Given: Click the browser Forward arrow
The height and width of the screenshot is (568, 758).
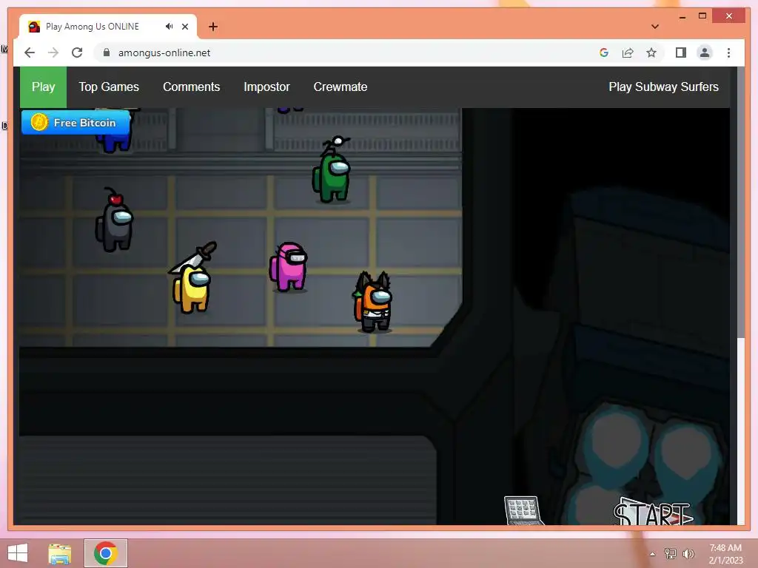Looking at the screenshot, I should point(53,53).
